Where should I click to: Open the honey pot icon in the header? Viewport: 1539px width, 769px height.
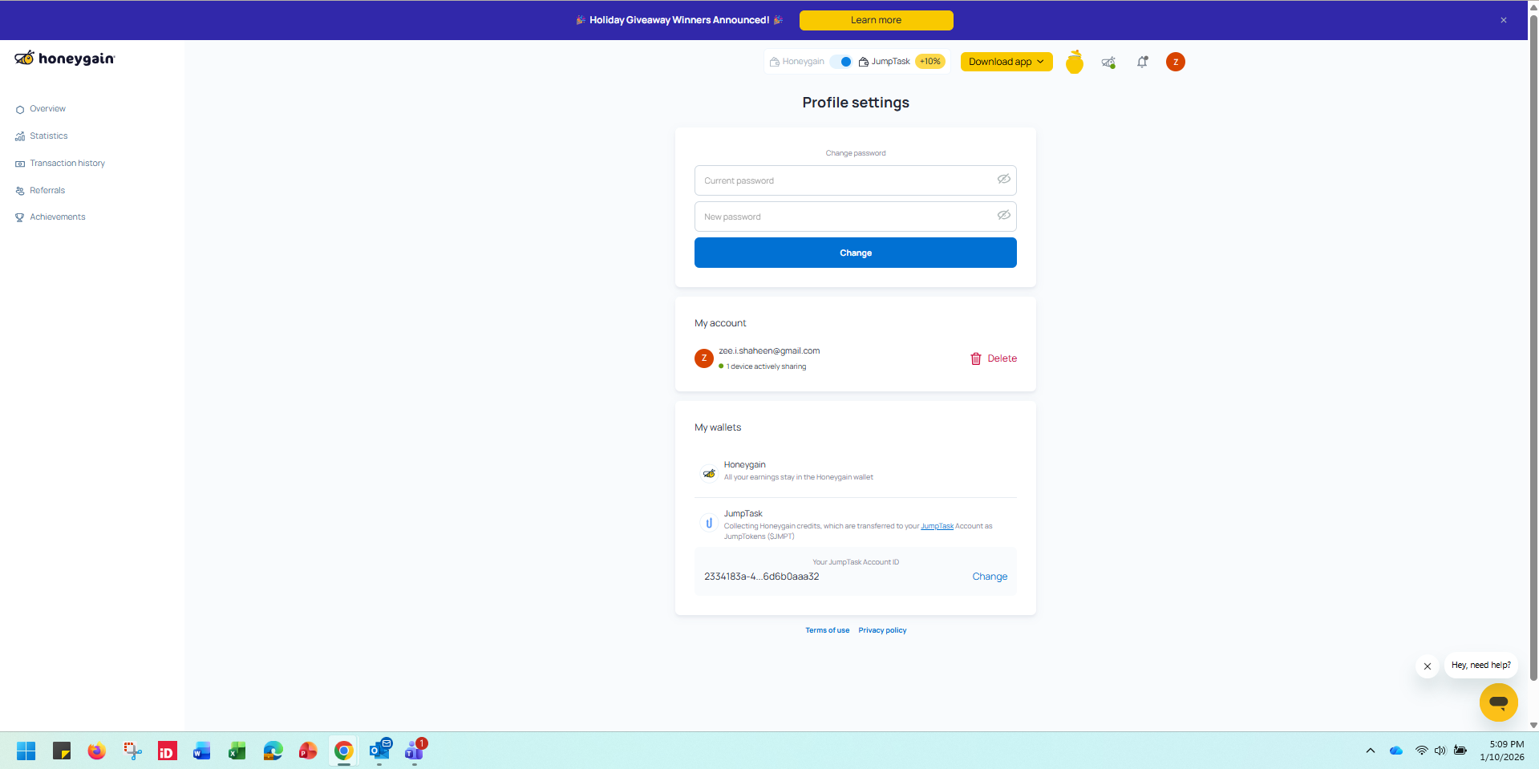point(1075,62)
